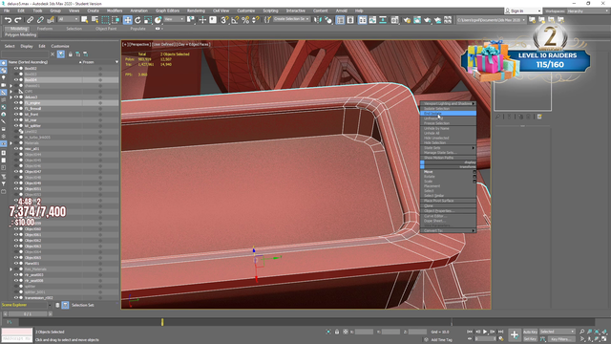Image resolution: width=611 pixels, height=344 pixels.
Task: Select the Link tool icon
Action: pyautogui.click(x=30, y=19)
